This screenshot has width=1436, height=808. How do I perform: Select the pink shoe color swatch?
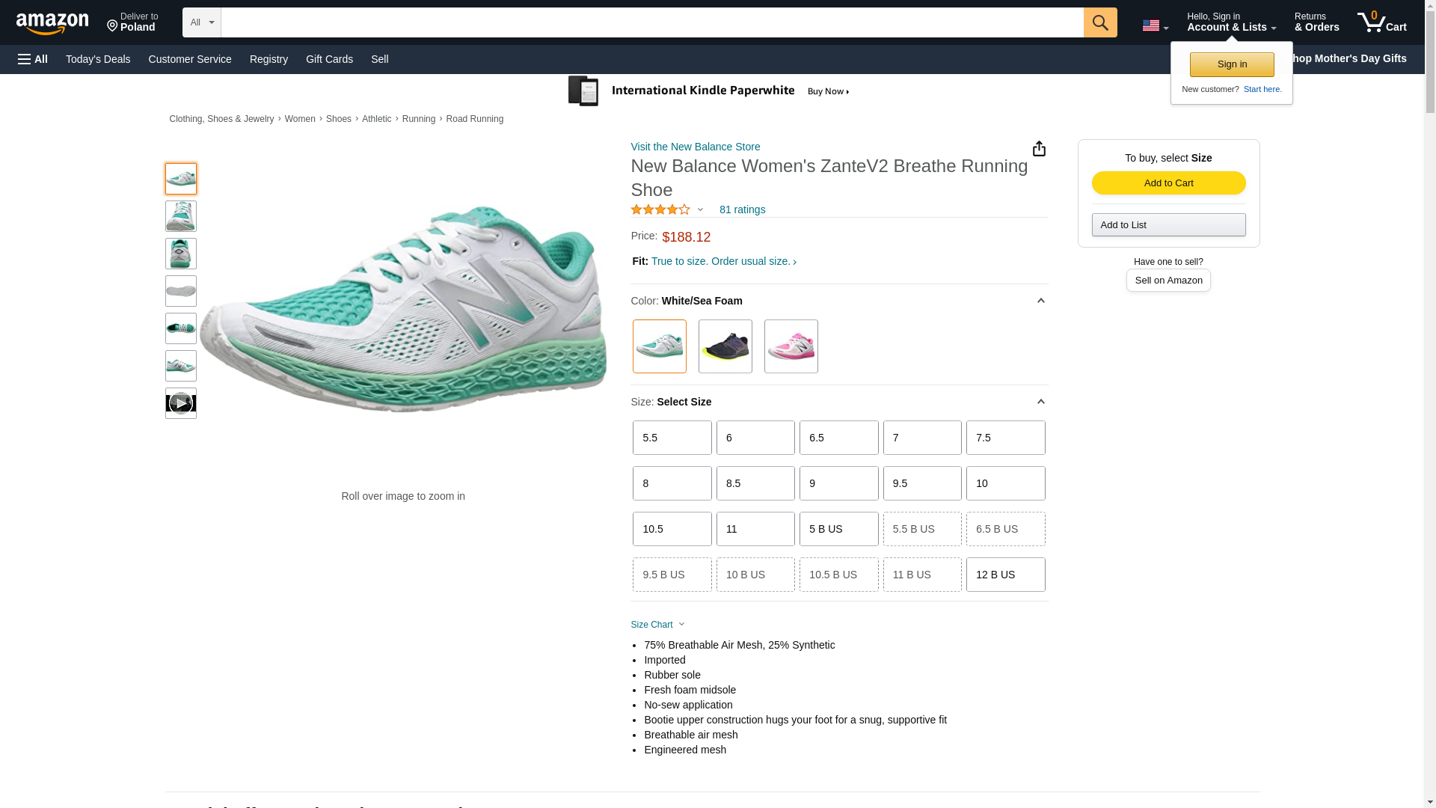[791, 346]
